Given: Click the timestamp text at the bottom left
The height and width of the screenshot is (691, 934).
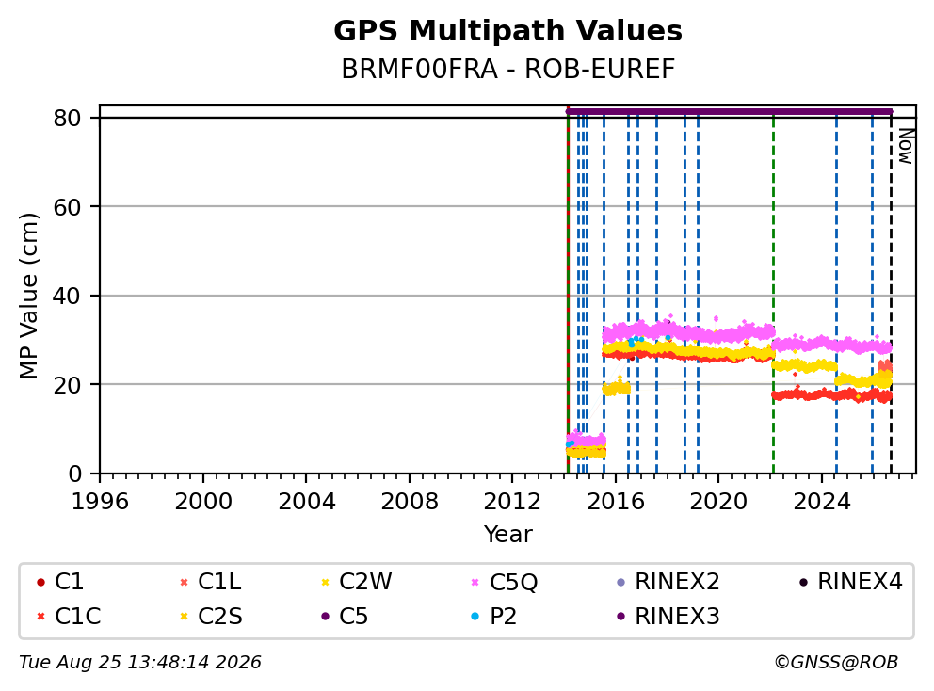Looking at the screenshot, I should tap(140, 662).
